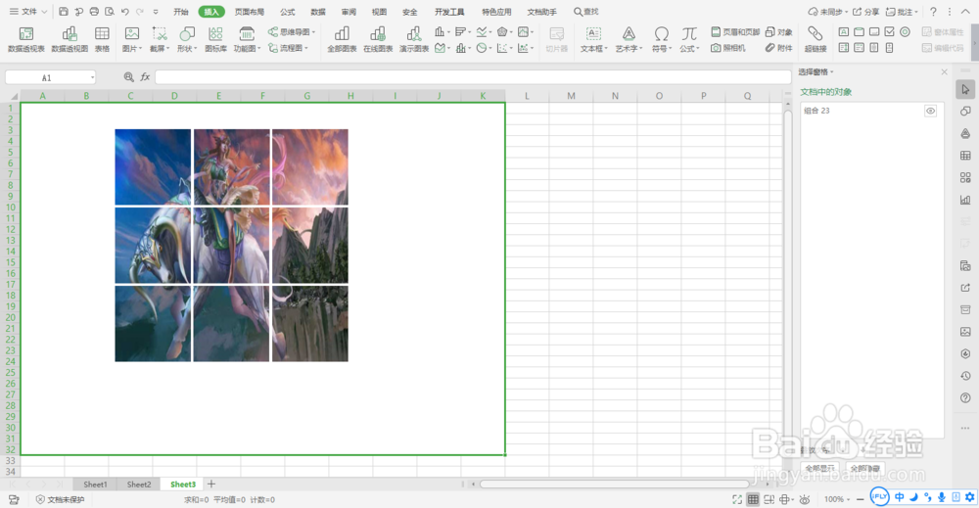Toggle visibility eye for 组合 23
Viewport: 979px width, 508px height.
930,111
